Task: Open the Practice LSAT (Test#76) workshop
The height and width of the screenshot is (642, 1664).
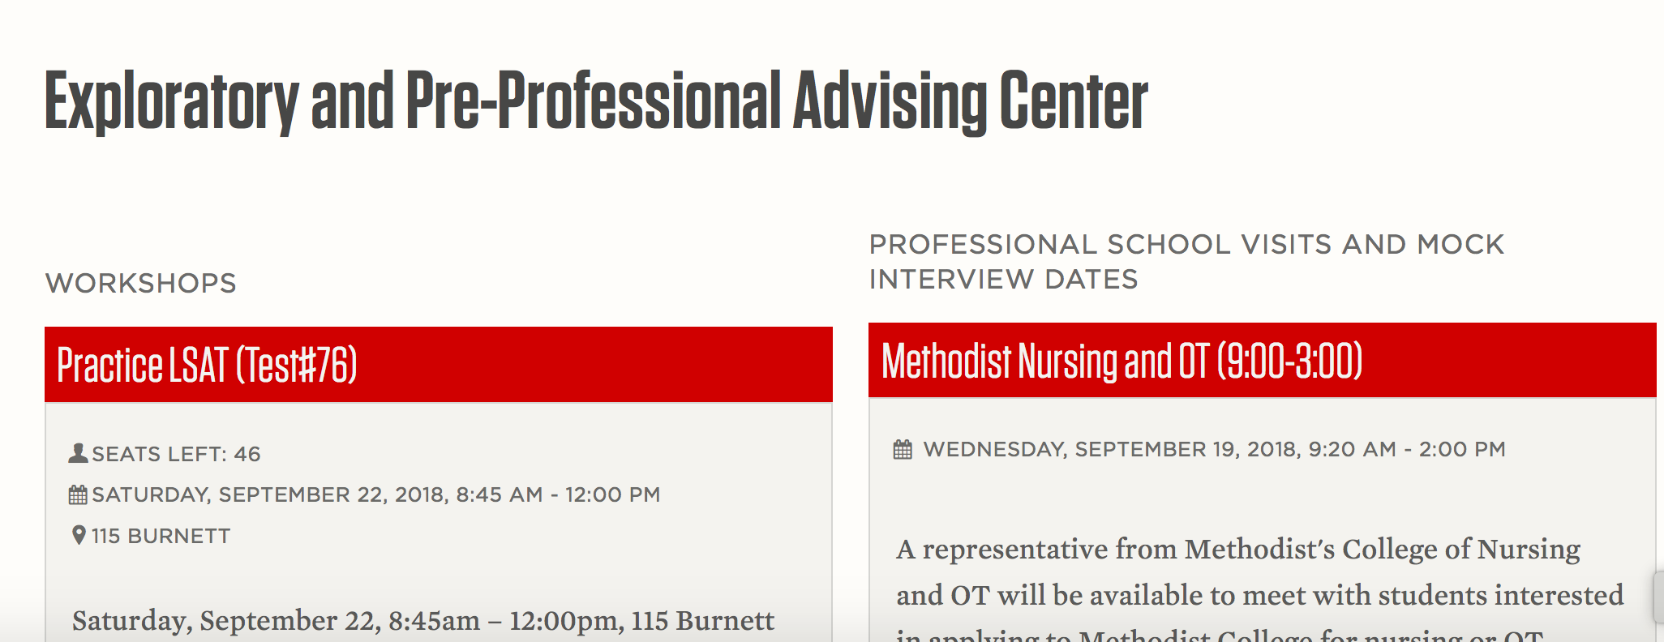Action: 207,365
